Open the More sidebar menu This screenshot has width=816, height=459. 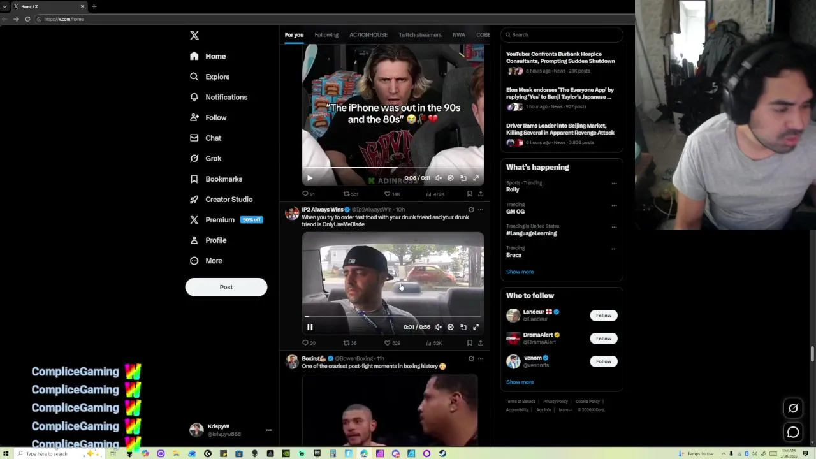tap(206, 260)
